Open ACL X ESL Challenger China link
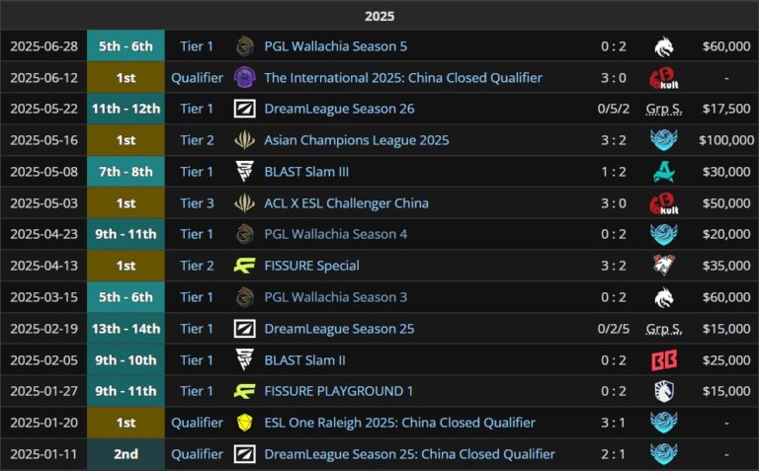Screen dimensions: 759x471 [346, 203]
